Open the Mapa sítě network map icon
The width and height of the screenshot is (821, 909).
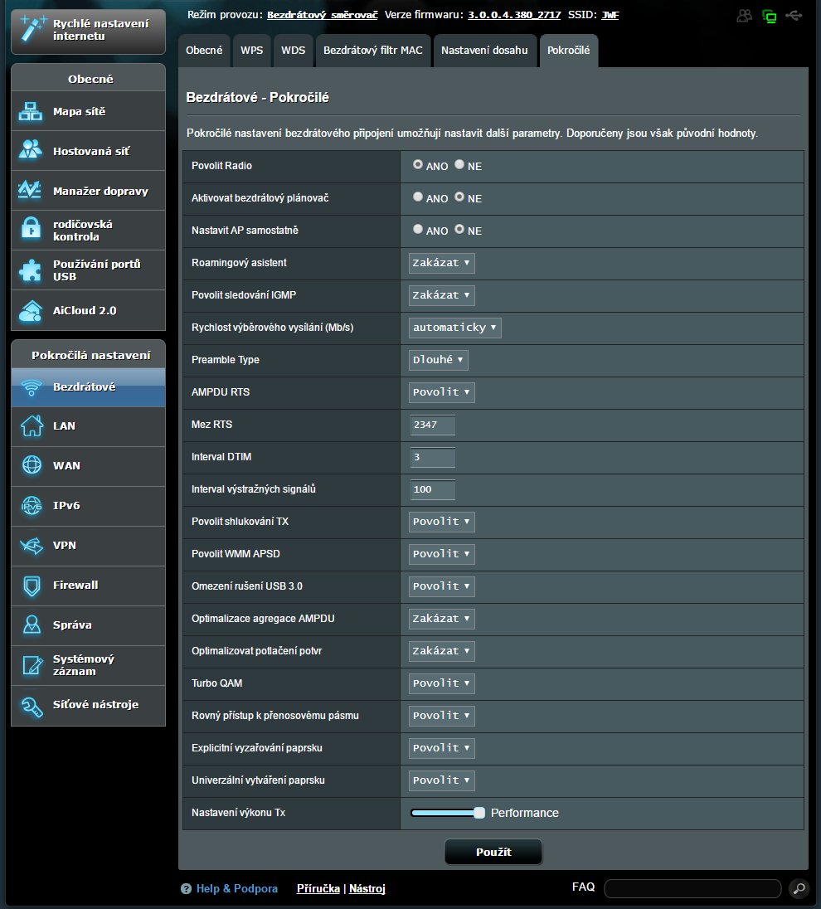pyautogui.click(x=31, y=112)
